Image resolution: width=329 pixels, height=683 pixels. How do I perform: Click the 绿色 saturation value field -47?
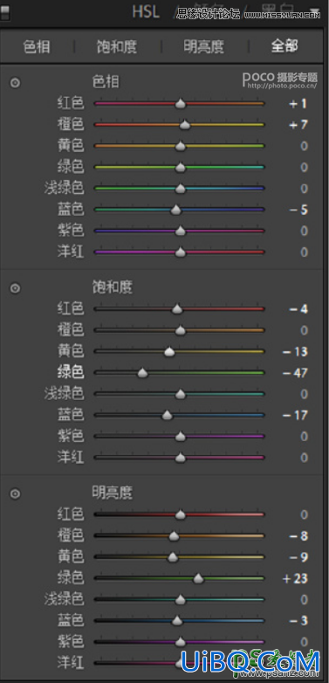coord(295,373)
